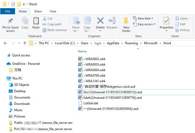
Task: Open Customize Quick Access Toolbar arrow
Action: pyautogui.click(x=24, y=4)
